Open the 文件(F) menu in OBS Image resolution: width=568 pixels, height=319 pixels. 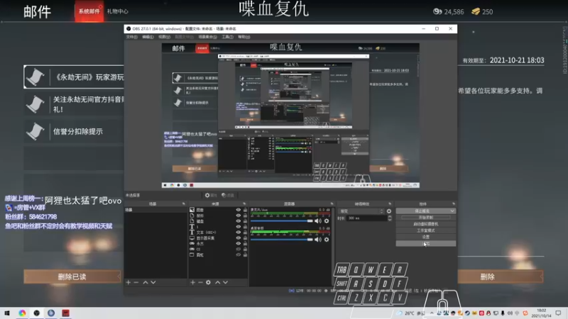[131, 37]
